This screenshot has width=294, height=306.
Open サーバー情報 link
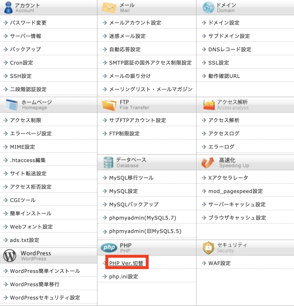pyautogui.click(x=26, y=36)
